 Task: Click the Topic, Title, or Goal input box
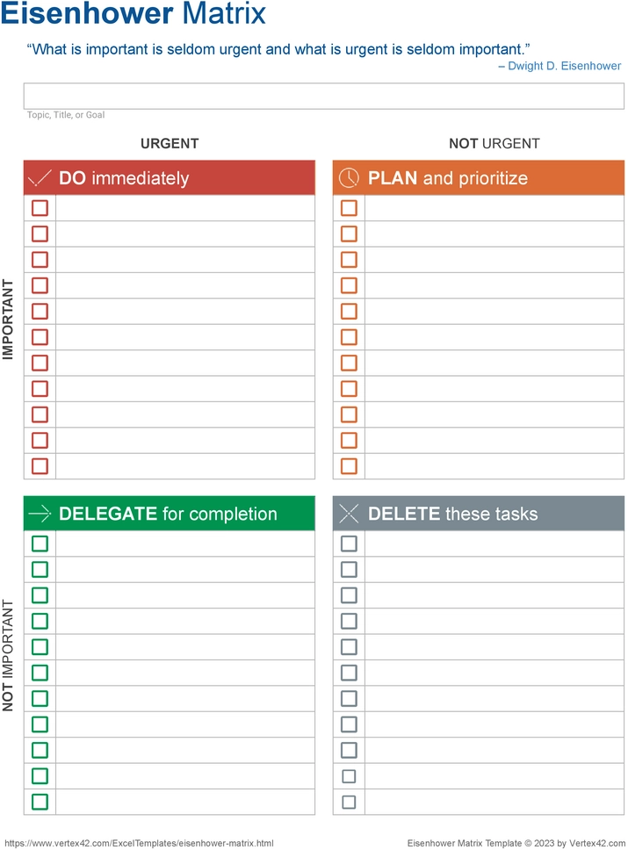pyautogui.click(x=324, y=96)
